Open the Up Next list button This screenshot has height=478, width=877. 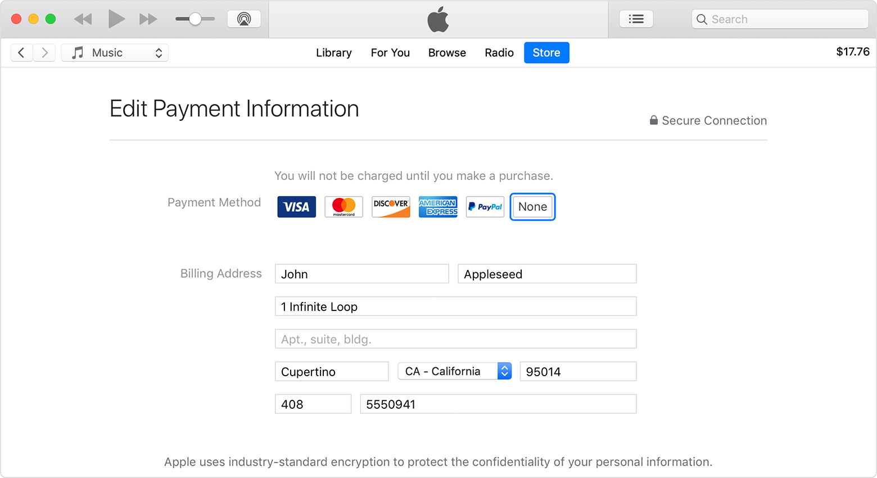coord(636,19)
